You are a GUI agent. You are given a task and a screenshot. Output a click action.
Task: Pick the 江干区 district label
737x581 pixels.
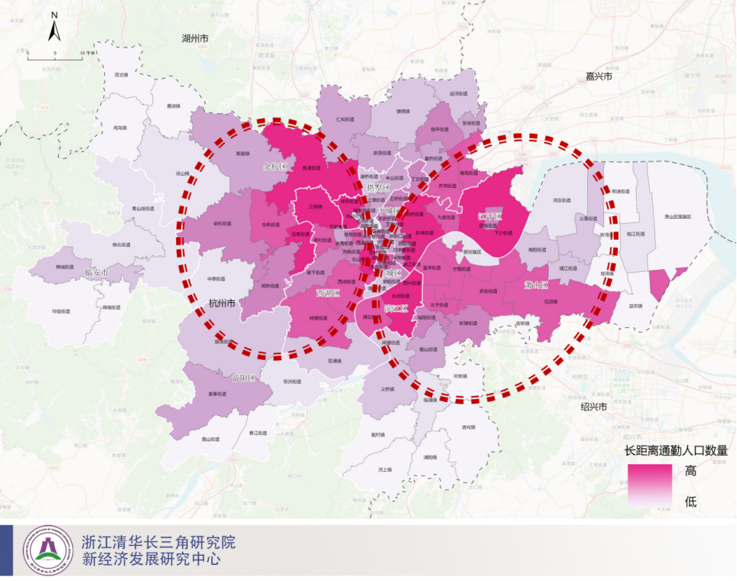pyautogui.click(x=489, y=217)
